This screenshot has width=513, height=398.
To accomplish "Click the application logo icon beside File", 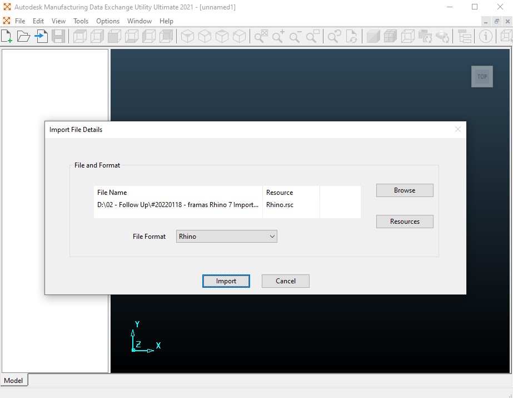I will pos(7,21).
